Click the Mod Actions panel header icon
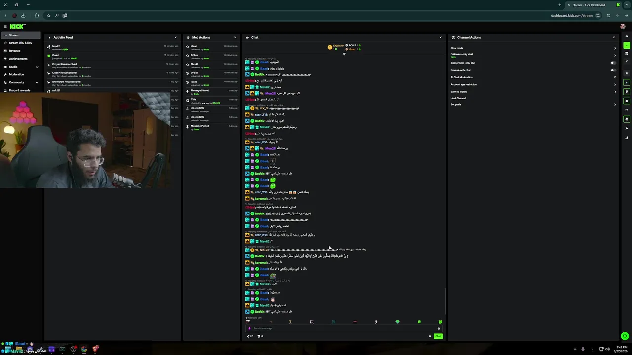 [188, 37]
